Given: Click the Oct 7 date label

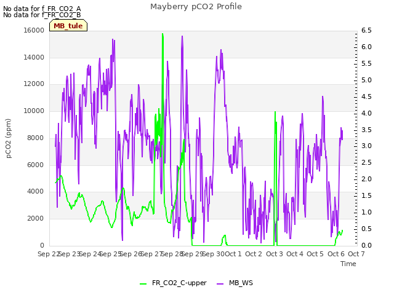Looking at the screenshot, I should point(356,254).
